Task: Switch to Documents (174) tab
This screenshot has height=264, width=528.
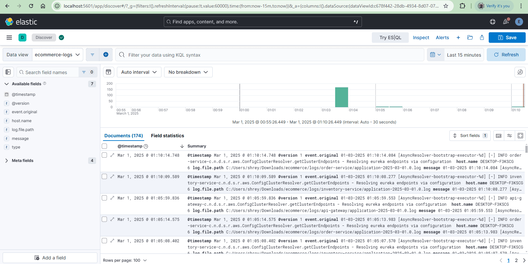Action: [x=123, y=136]
